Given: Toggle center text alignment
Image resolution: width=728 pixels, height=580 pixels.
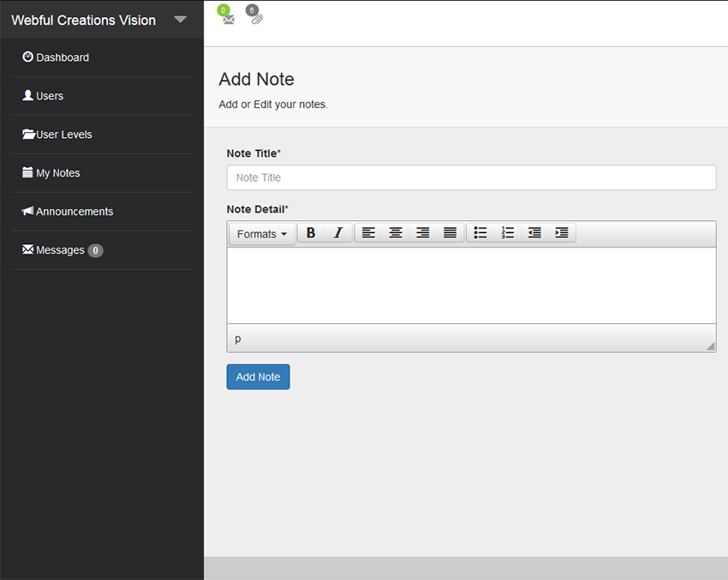Looking at the screenshot, I should (395, 232).
